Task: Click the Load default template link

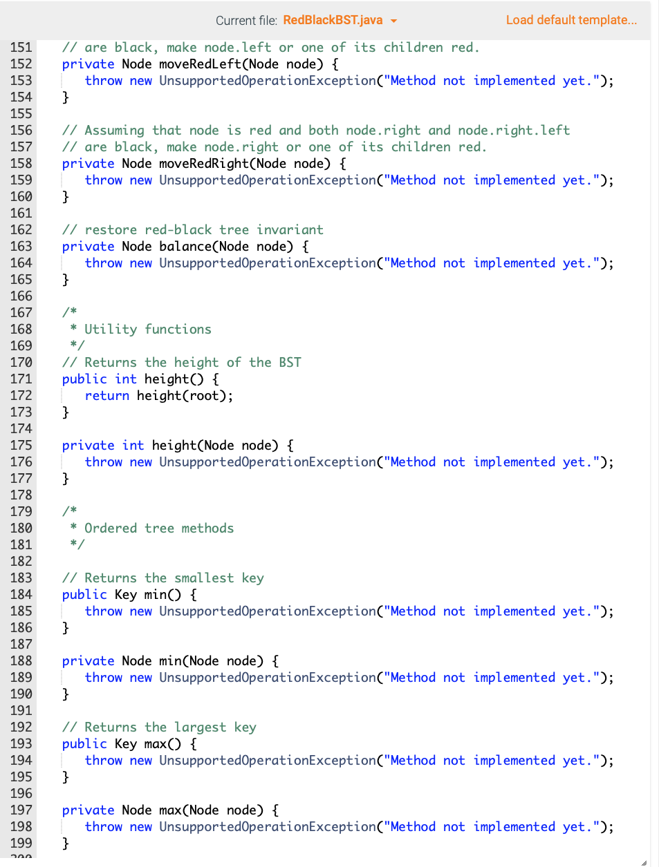Action: click(x=571, y=20)
